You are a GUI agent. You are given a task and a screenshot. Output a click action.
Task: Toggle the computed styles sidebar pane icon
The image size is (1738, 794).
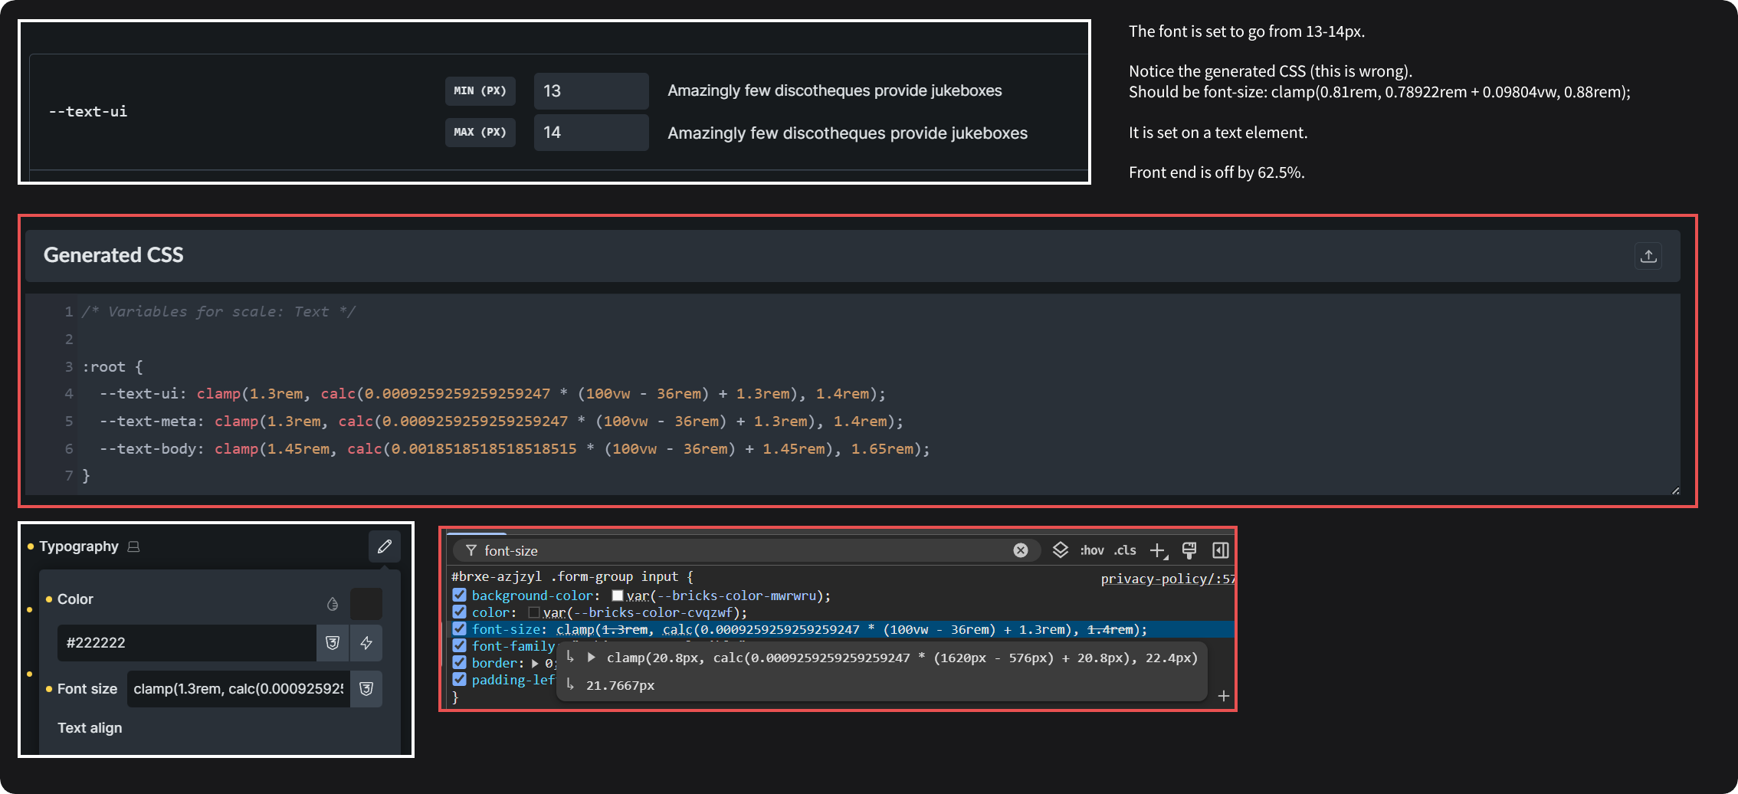[1220, 550]
